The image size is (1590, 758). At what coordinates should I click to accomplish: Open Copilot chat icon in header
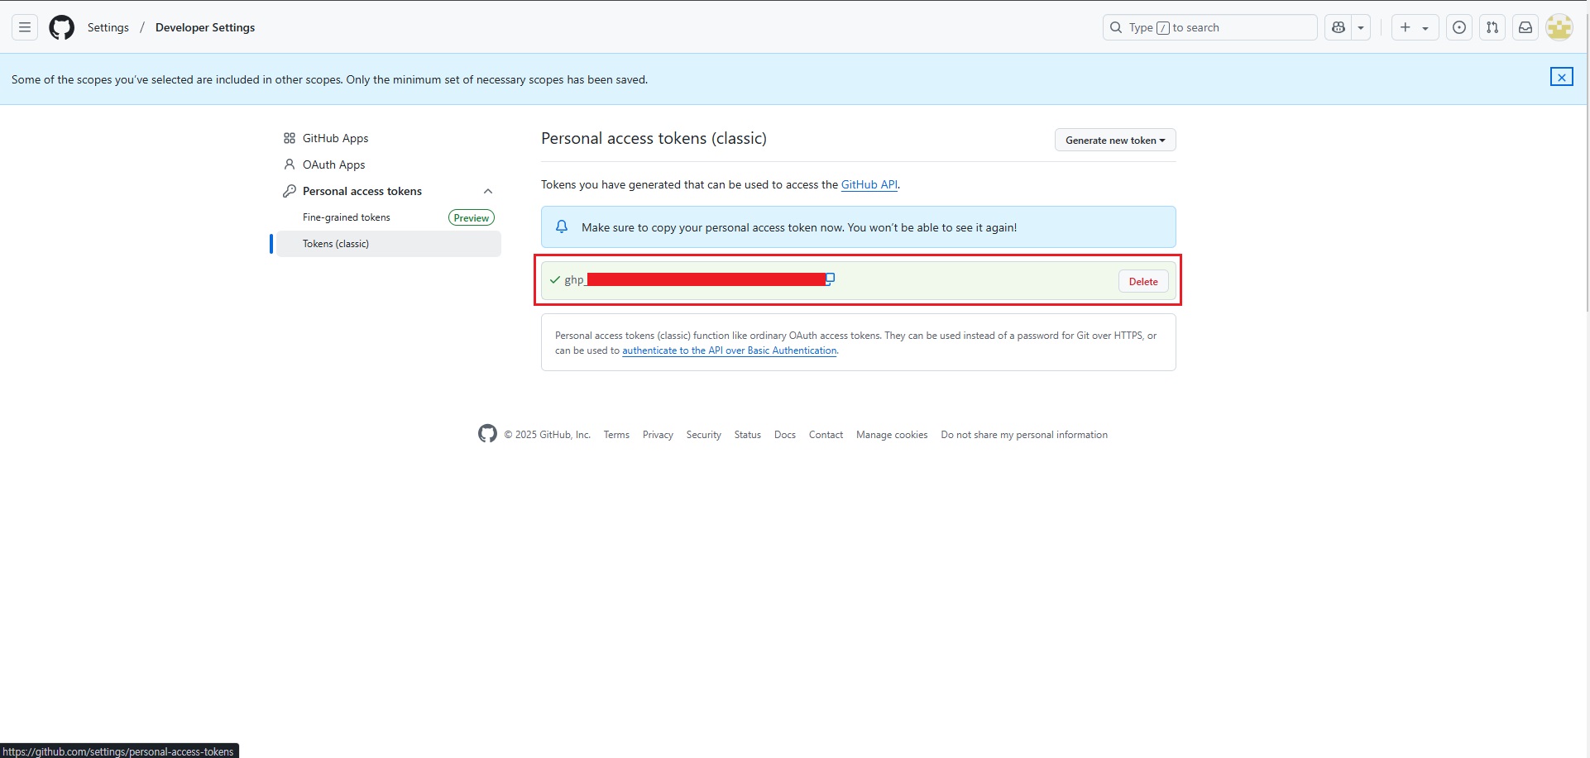click(1339, 27)
